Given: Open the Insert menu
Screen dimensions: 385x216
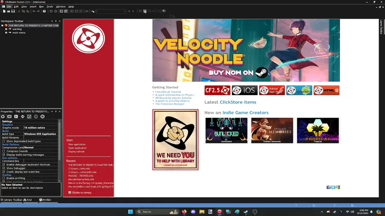Looking at the screenshot, I should (33, 6).
